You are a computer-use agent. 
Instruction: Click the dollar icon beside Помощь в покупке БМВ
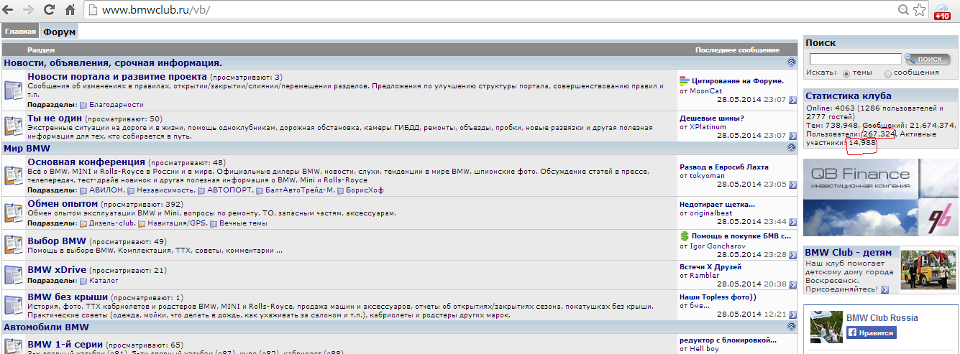(684, 236)
